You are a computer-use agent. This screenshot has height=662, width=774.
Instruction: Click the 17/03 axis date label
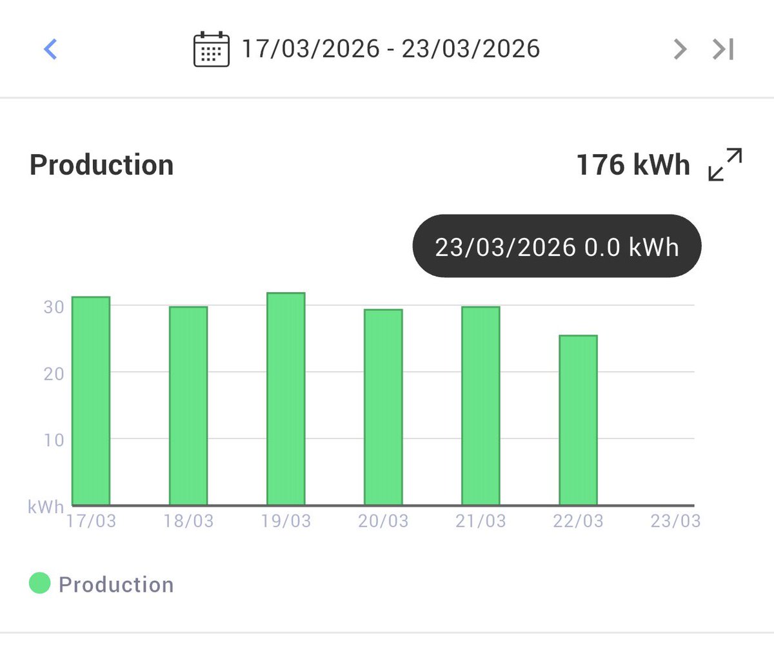(x=91, y=521)
